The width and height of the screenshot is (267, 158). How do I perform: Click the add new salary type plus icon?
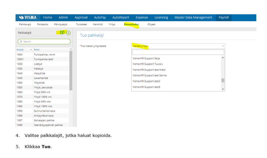coord(68,33)
